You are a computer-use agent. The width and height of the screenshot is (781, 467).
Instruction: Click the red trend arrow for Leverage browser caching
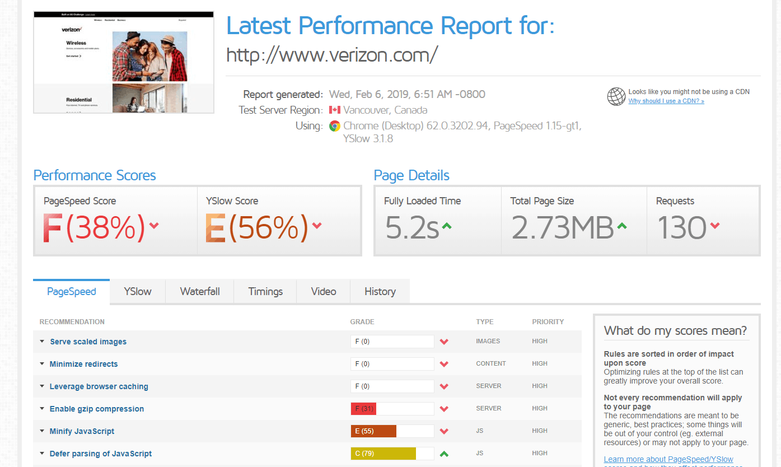point(444,386)
